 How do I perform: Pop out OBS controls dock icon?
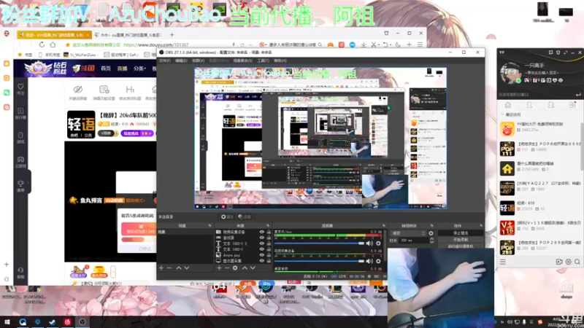click(481, 226)
